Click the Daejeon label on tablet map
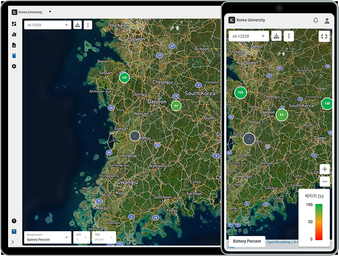 [157, 101]
